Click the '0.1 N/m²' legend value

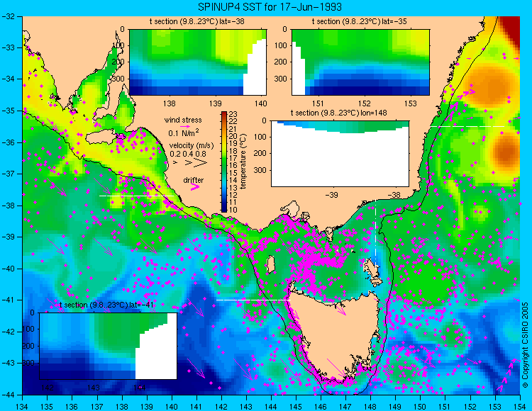point(184,133)
